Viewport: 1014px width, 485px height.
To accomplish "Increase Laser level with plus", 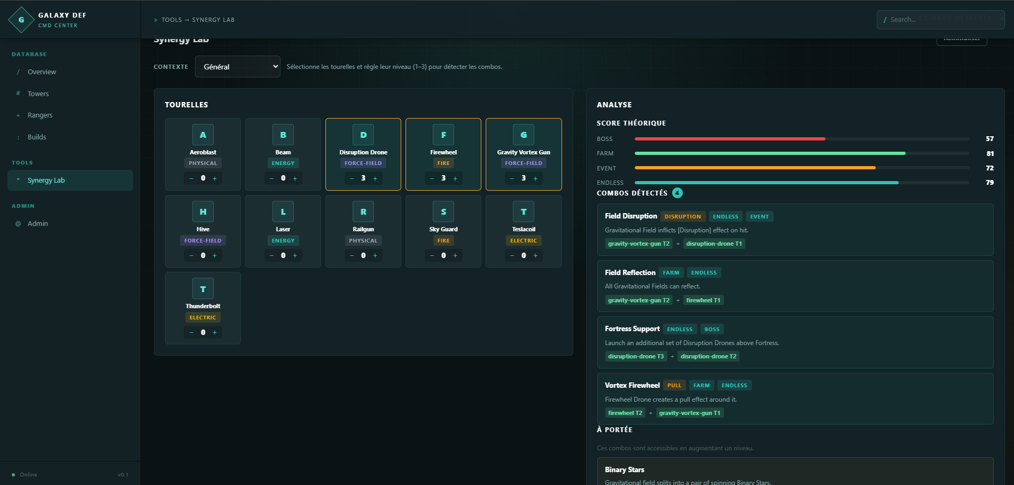I will (x=295, y=255).
